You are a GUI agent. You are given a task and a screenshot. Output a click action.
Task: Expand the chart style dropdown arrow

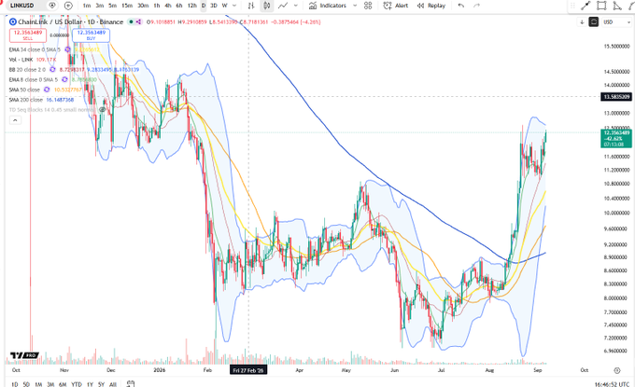[296, 6]
